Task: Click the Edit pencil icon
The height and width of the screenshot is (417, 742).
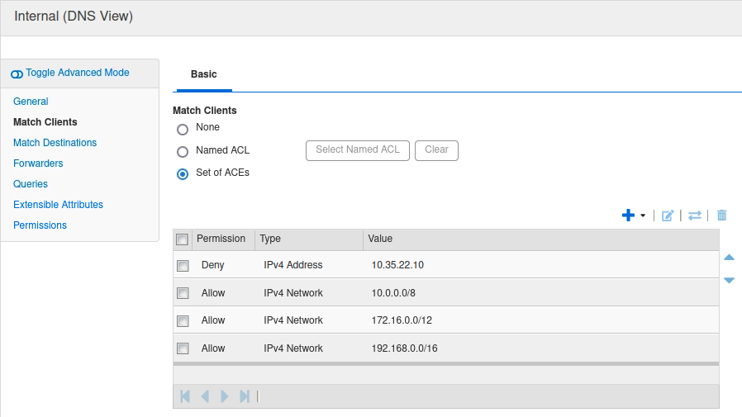Action: [x=668, y=216]
